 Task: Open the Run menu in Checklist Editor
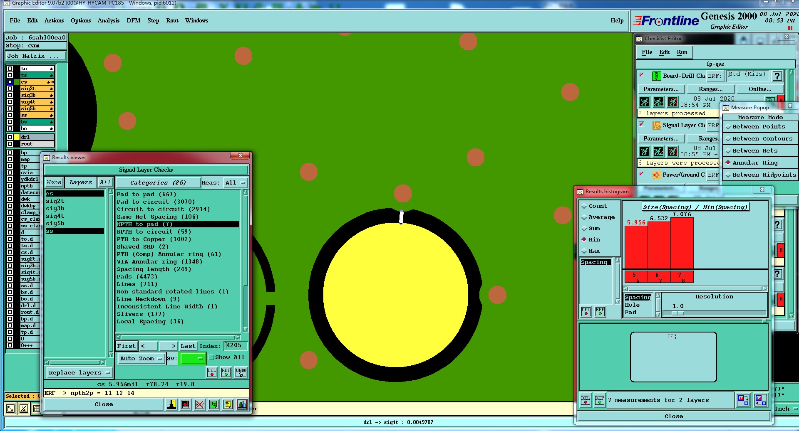[682, 52]
